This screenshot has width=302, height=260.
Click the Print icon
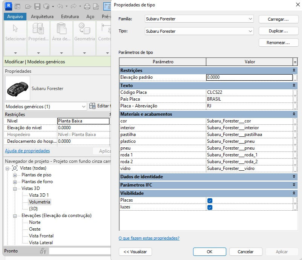87,6
